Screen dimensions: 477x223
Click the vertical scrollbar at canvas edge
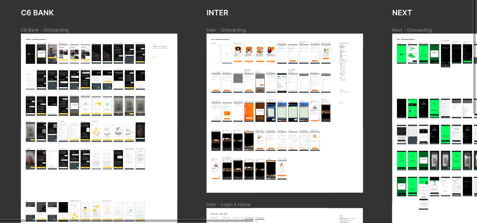(x=475, y=57)
